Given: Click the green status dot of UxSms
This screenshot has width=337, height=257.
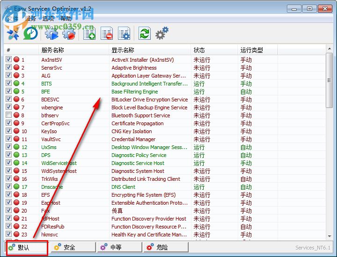Looking at the screenshot, I should pyautogui.click(x=16, y=147).
